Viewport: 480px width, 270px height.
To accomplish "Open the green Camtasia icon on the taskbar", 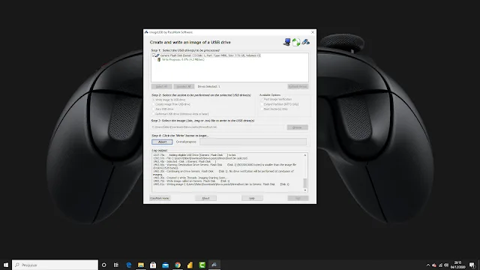I will click(202, 265).
